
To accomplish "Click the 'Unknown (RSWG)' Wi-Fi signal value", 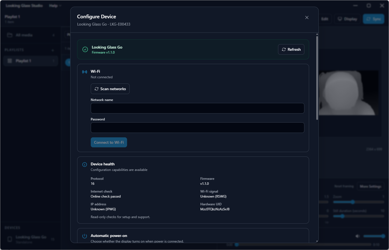I will 213,196.
